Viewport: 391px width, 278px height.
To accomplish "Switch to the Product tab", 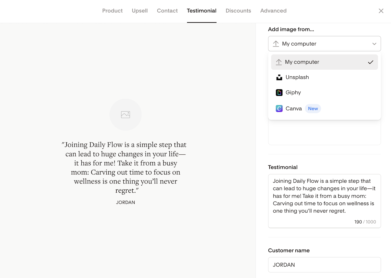I will pyautogui.click(x=112, y=11).
